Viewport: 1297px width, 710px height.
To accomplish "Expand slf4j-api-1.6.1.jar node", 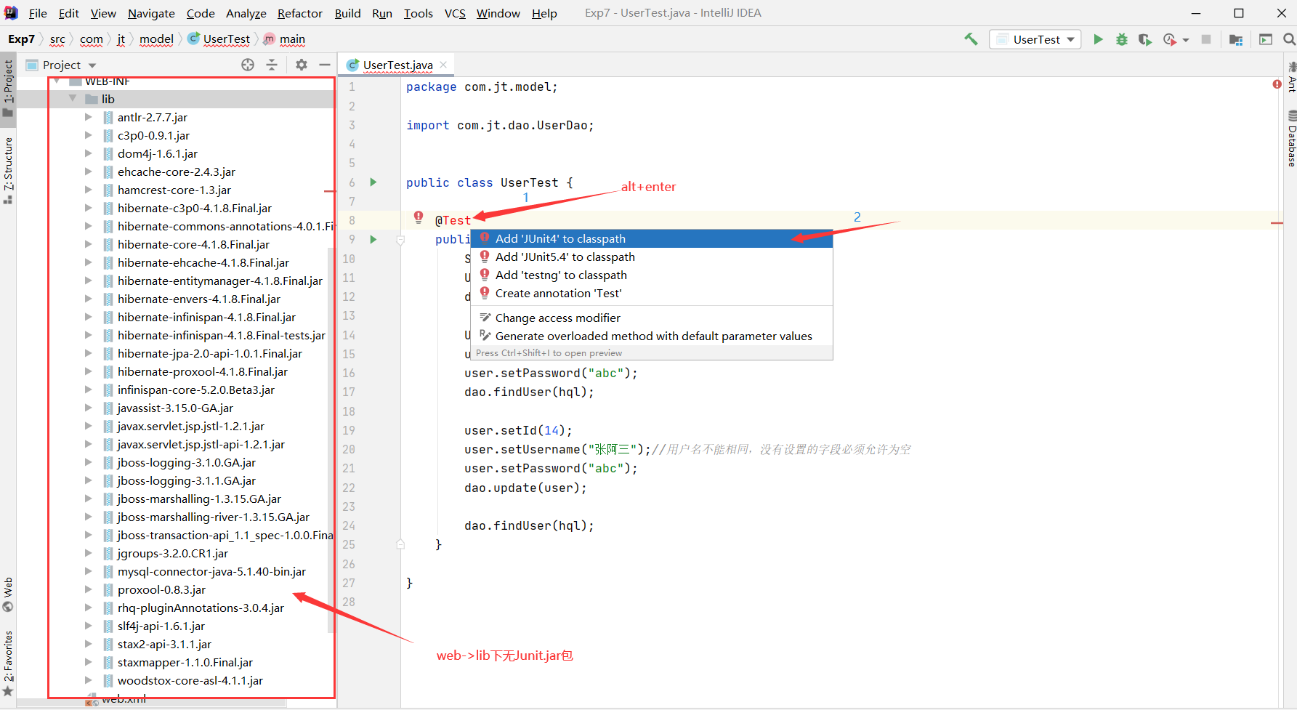I will pyautogui.click(x=88, y=626).
